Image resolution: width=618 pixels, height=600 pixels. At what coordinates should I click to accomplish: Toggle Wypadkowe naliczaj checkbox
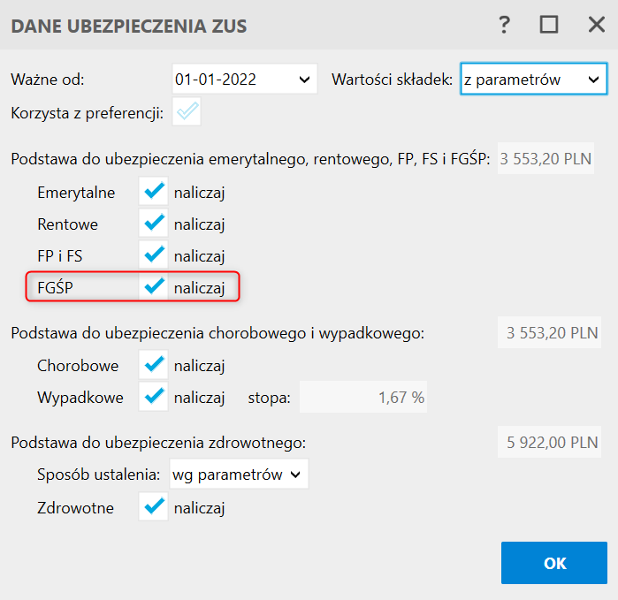155,398
